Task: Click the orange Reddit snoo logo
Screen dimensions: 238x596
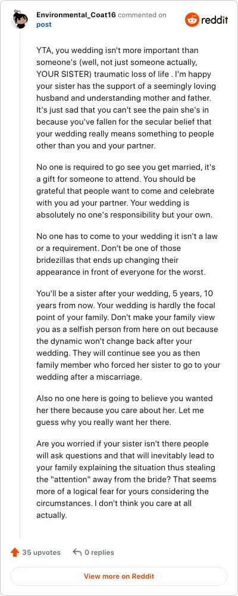Action: 192,20
